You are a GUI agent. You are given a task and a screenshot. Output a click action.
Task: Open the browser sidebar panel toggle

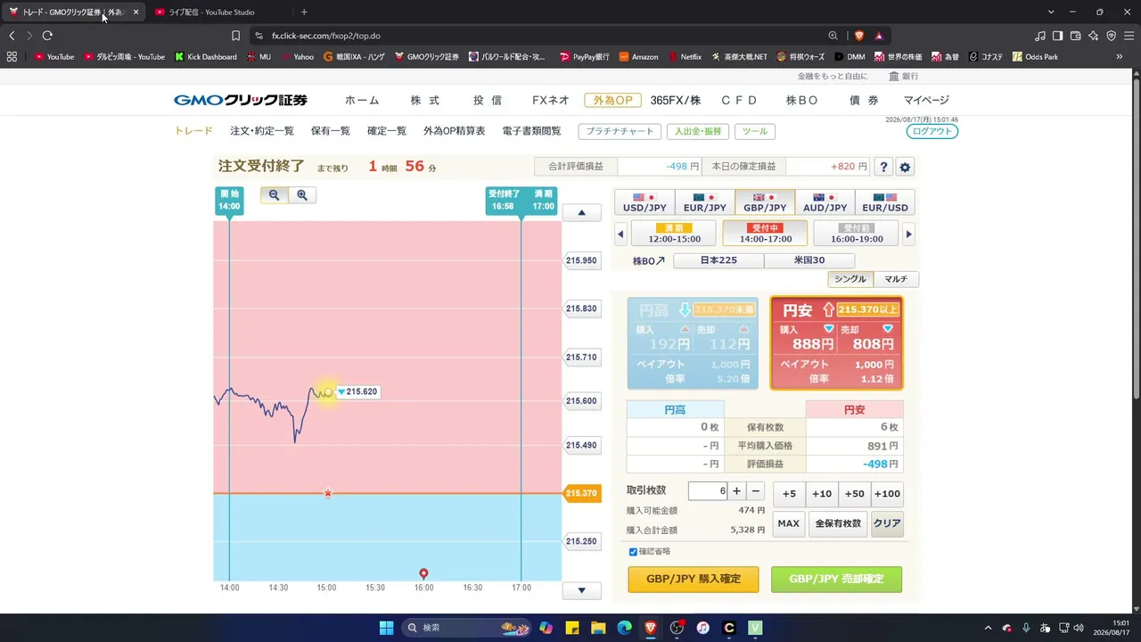1057,36
